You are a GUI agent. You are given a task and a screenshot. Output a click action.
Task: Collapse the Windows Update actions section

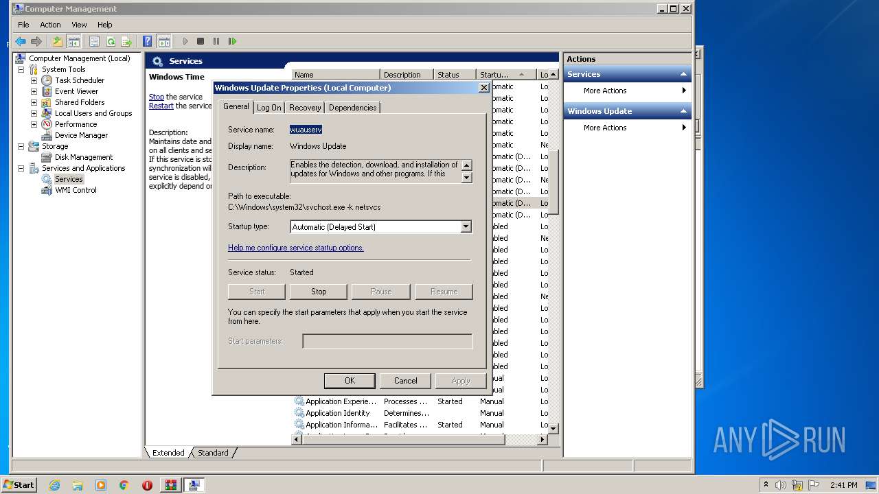click(683, 111)
